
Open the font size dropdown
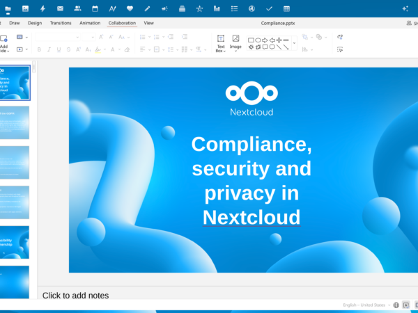pyautogui.click(x=87, y=37)
